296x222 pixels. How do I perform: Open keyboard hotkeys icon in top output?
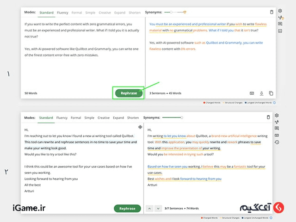[252, 93]
